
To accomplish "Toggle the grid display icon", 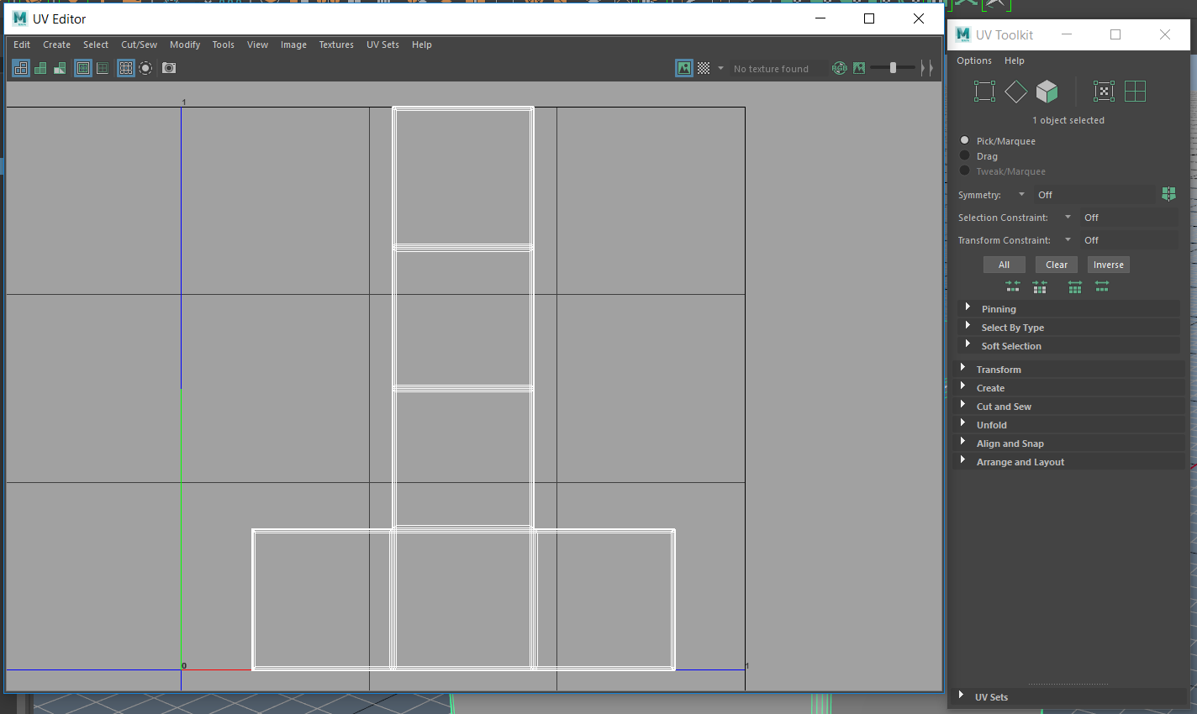I will coord(126,68).
